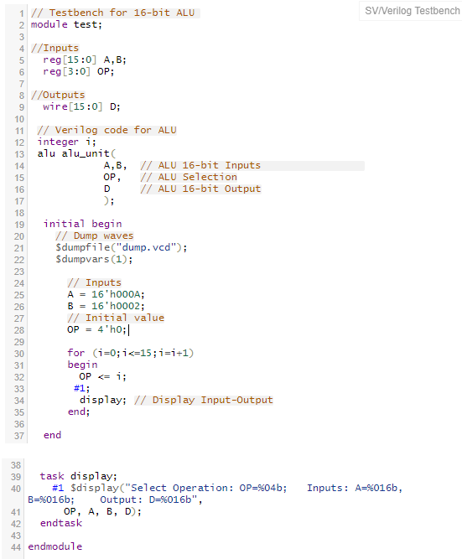462x559 pixels.
Task: Click comment 'ALU 16-bit Inputs'
Action: tap(200, 165)
